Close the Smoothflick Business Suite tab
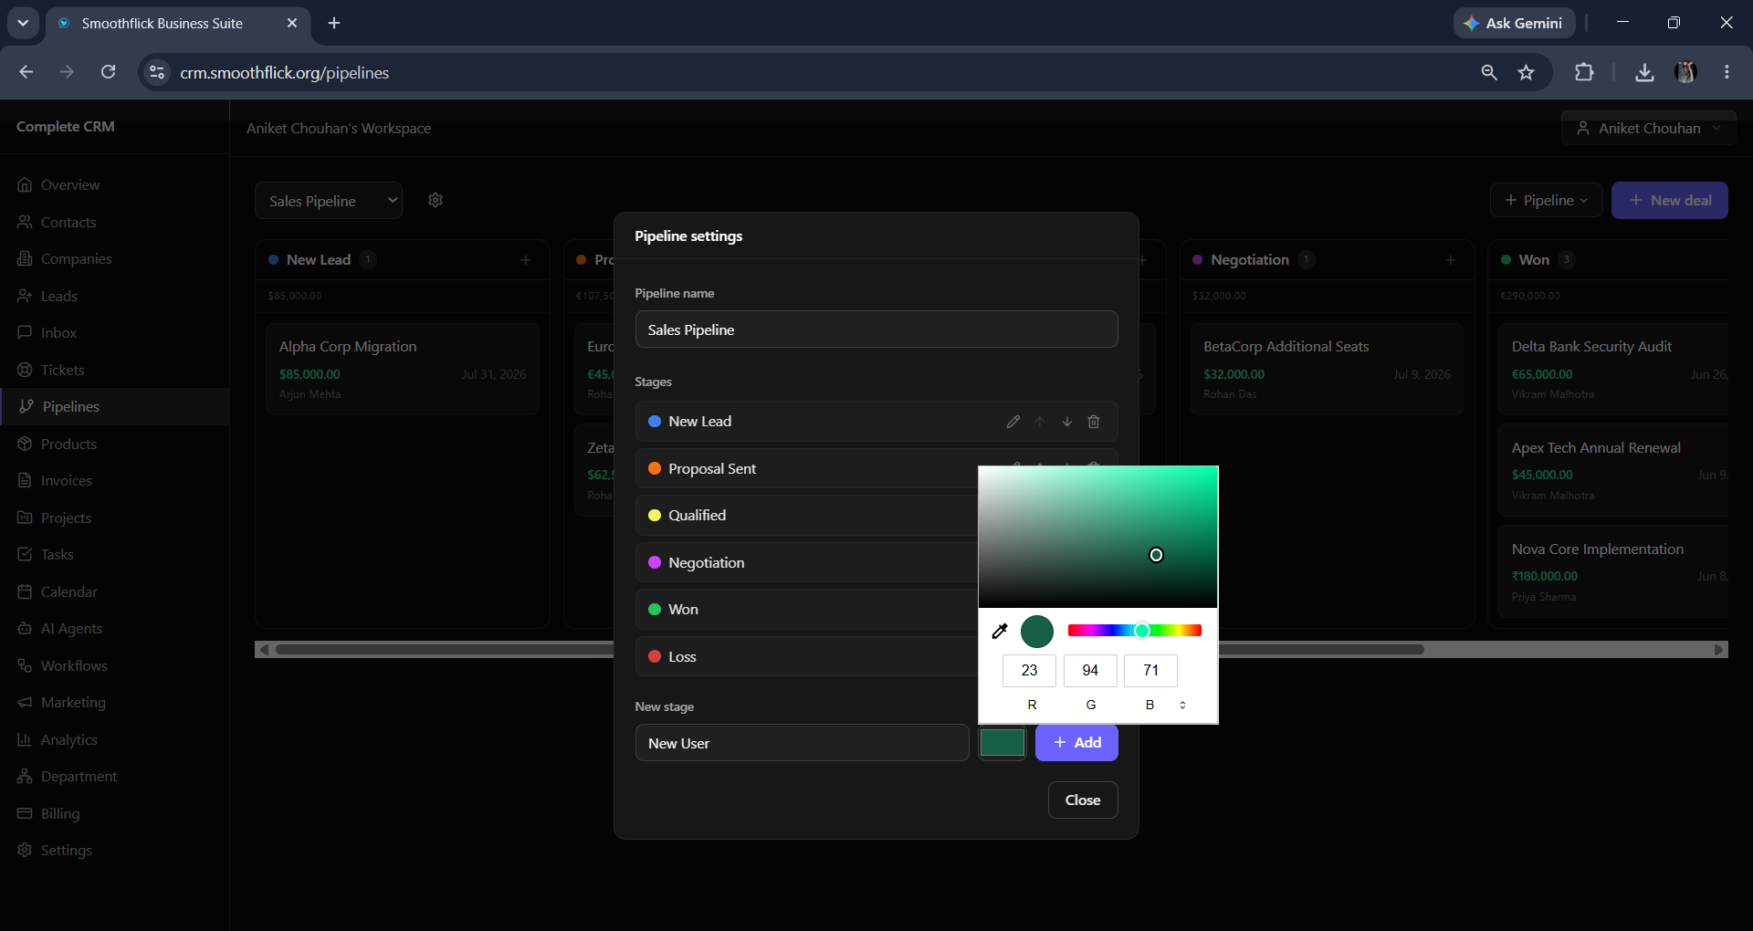The image size is (1753, 931). click(292, 23)
